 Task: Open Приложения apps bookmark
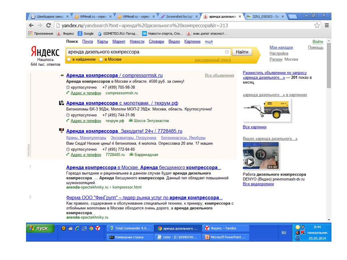(x=41, y=34)
